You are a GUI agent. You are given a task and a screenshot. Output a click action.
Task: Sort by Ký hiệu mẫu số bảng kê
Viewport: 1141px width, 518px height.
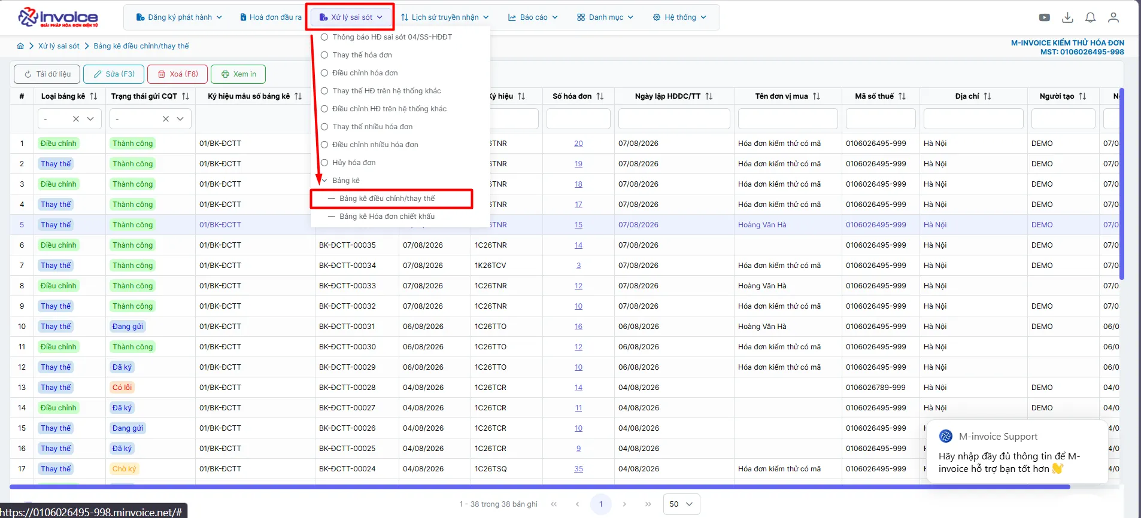[298, 96]
